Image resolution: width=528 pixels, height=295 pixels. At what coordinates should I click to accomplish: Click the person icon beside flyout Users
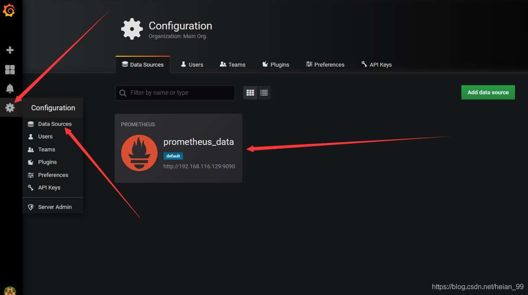pos(31,137)
